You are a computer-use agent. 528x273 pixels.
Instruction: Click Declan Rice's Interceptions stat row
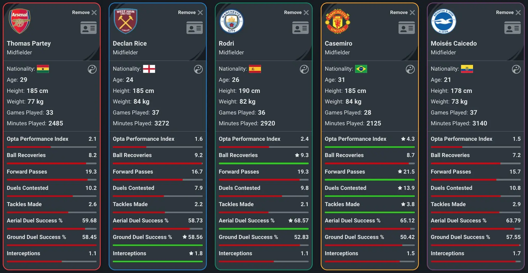point(158,253)
